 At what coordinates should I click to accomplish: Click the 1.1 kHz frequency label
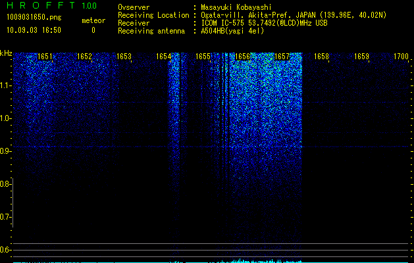point(5,85)
